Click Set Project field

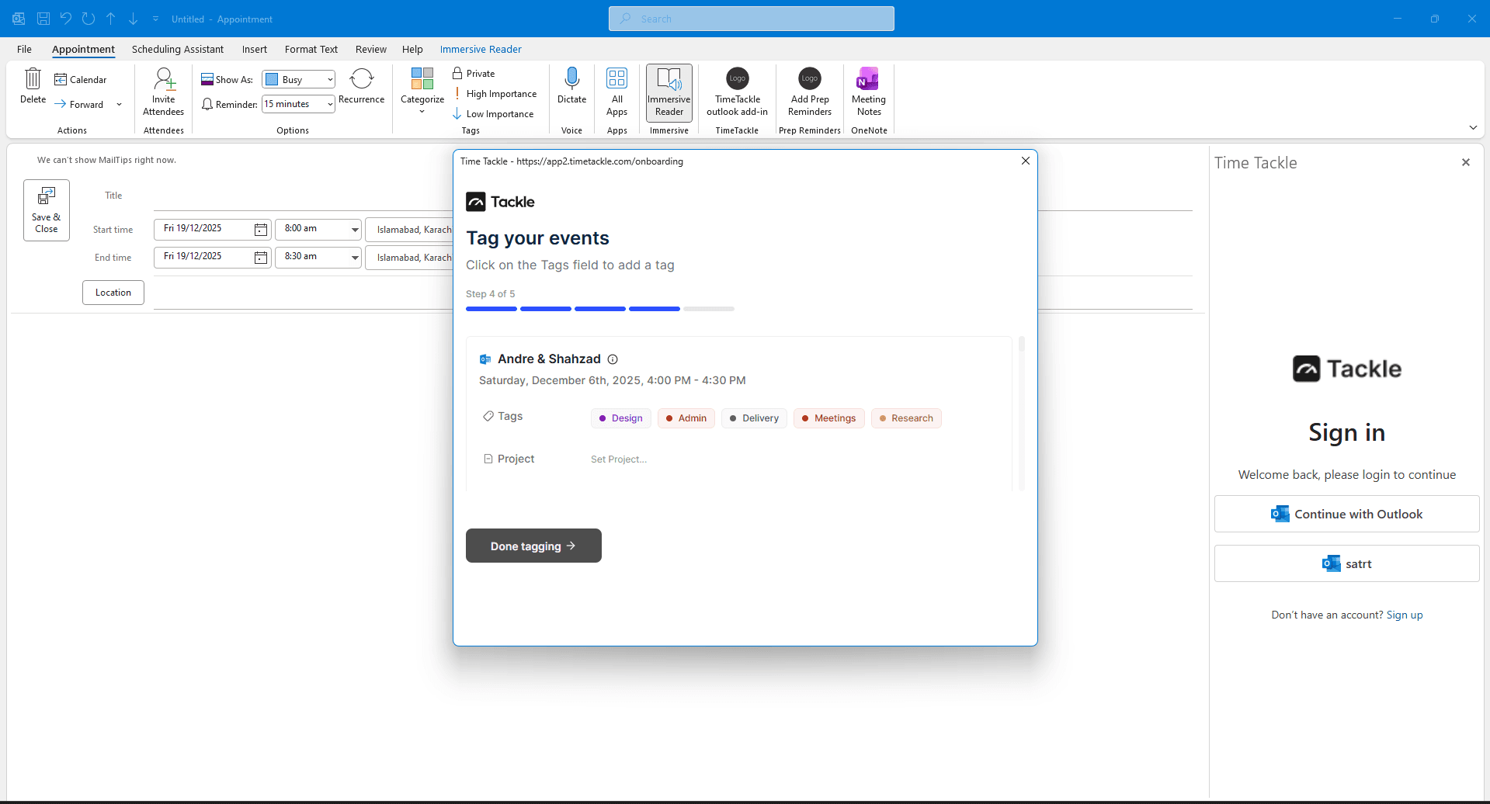coord(619,459)
